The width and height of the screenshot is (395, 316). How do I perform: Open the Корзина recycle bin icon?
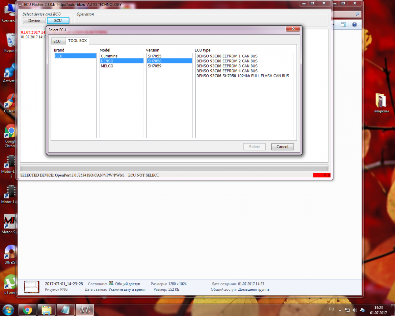coord(9,43)
